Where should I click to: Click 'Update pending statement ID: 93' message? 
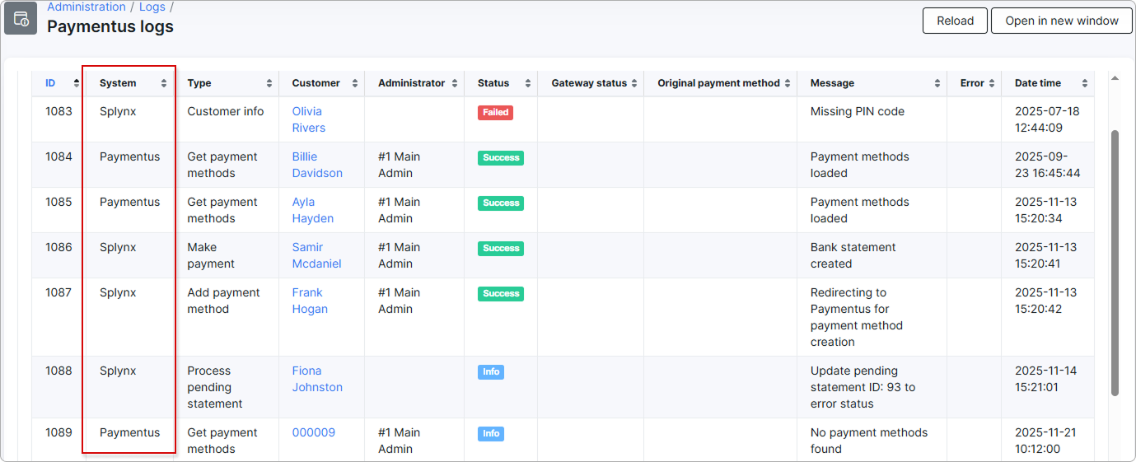pos(863,387)
